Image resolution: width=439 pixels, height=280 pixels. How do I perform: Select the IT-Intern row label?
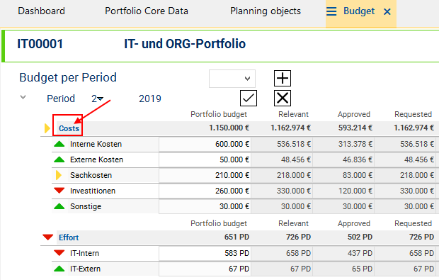84,253
